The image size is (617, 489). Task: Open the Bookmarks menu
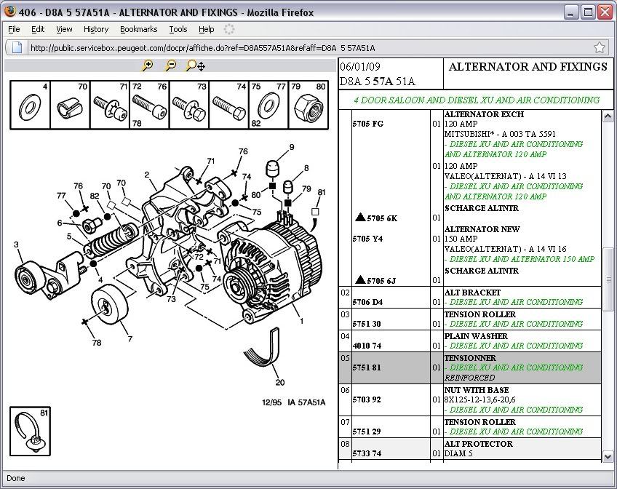pyautogui.click(x=138, y=29)
